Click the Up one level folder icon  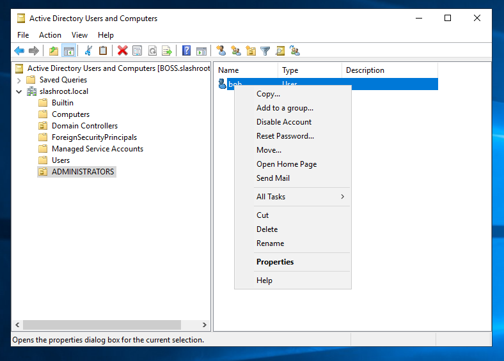click(x=54, y=51)
